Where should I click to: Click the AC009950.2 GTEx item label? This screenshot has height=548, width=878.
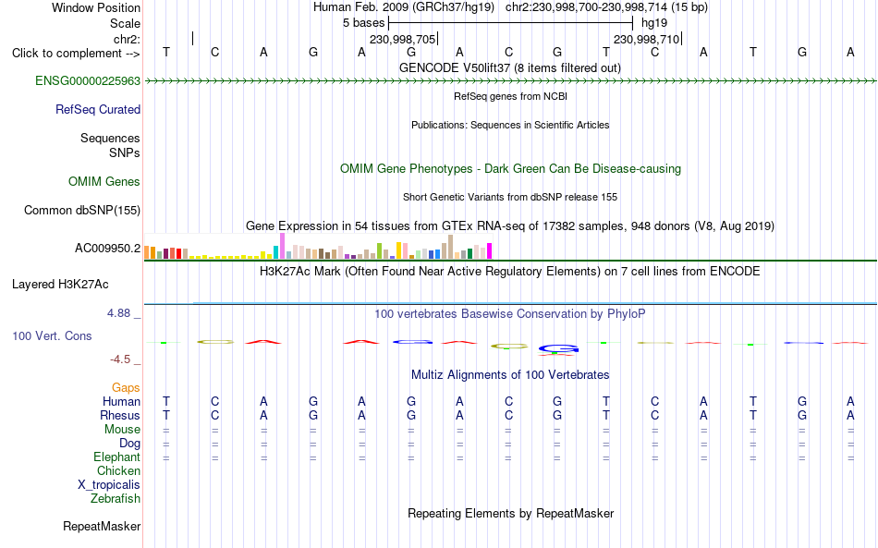click(108, 248)
